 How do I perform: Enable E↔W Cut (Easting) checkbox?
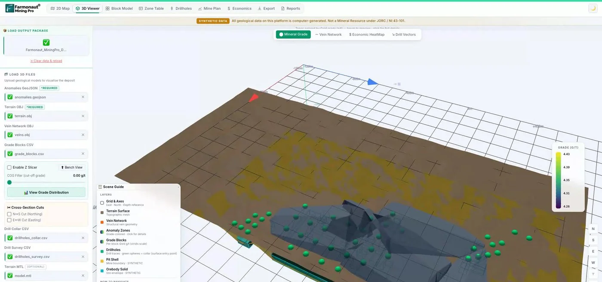[x=9, y=220]
